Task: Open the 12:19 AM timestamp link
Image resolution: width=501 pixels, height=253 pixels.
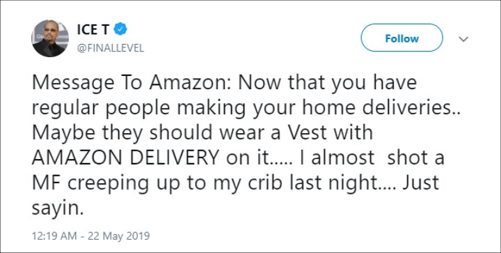Action: click(54, 236)
